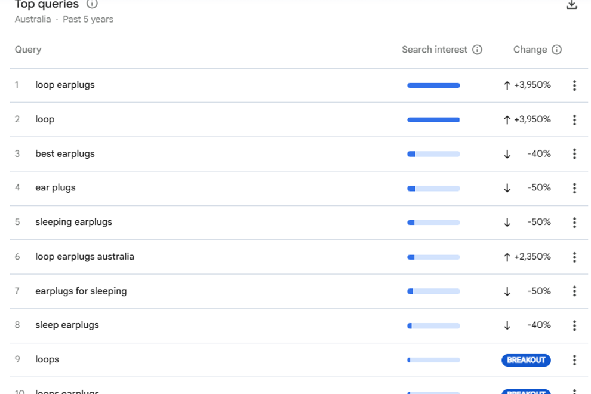
Task: Click the Search interest column header
Action: (434, 50)
